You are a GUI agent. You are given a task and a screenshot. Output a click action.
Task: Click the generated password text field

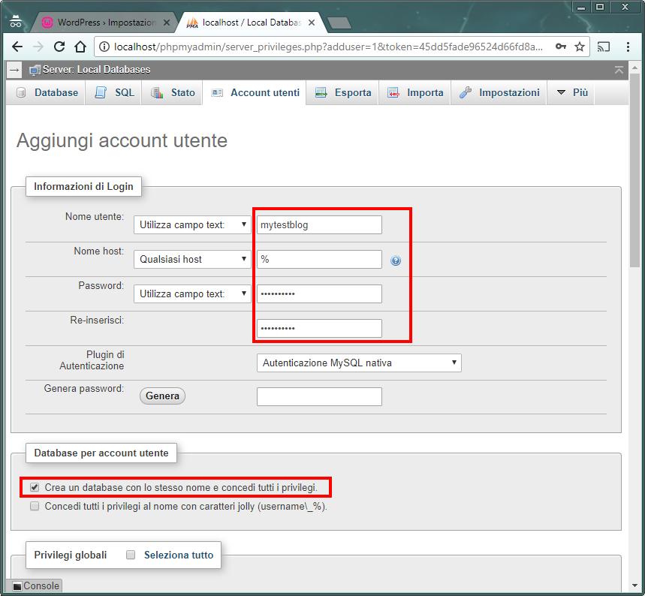[319, 397]
